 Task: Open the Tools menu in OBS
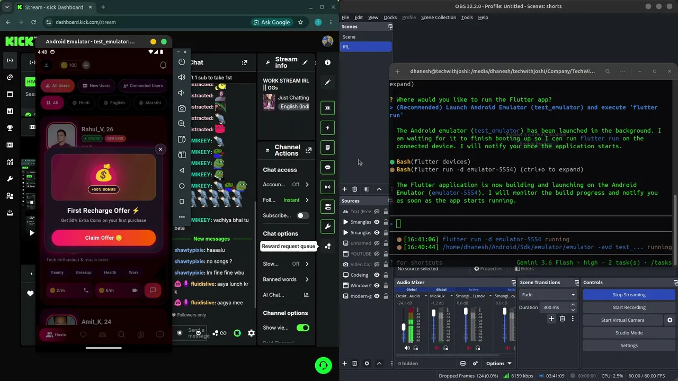point(467,17)
